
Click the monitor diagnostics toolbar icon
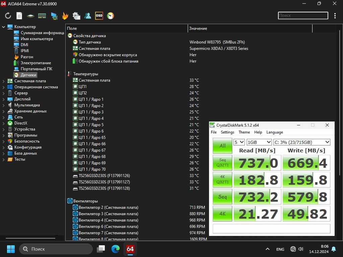coord(54,16)
